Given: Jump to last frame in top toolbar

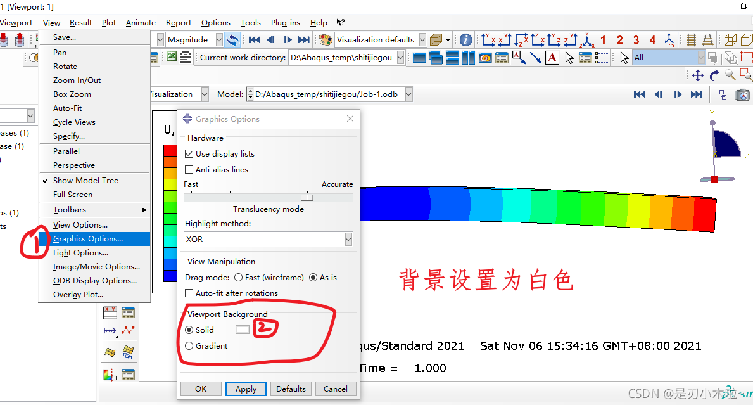Looking at the screenshot, I should pyautogui.click(x=304, y=39).
